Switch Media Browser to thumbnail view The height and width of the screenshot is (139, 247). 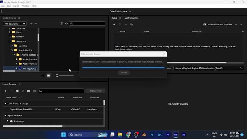(x=49, y=76)
